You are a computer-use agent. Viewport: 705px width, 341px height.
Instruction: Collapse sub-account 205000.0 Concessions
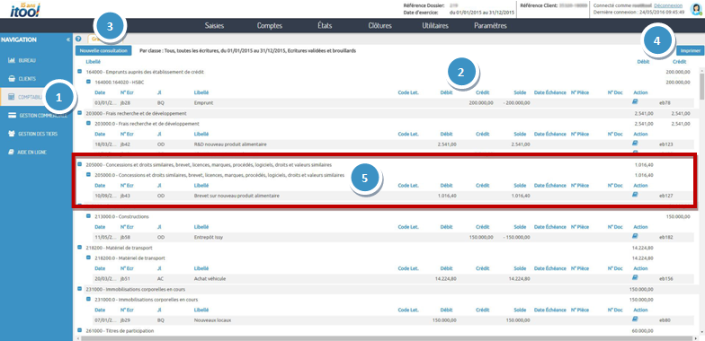coord(88,174)
